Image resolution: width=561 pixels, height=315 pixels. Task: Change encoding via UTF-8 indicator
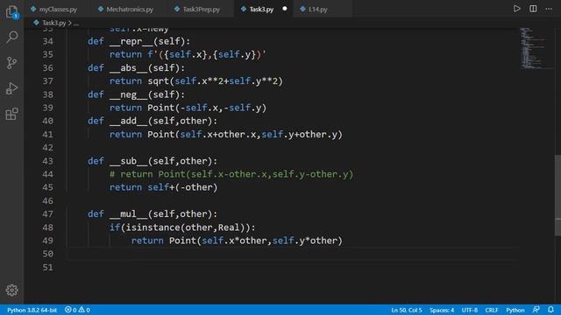click(470, 310)
